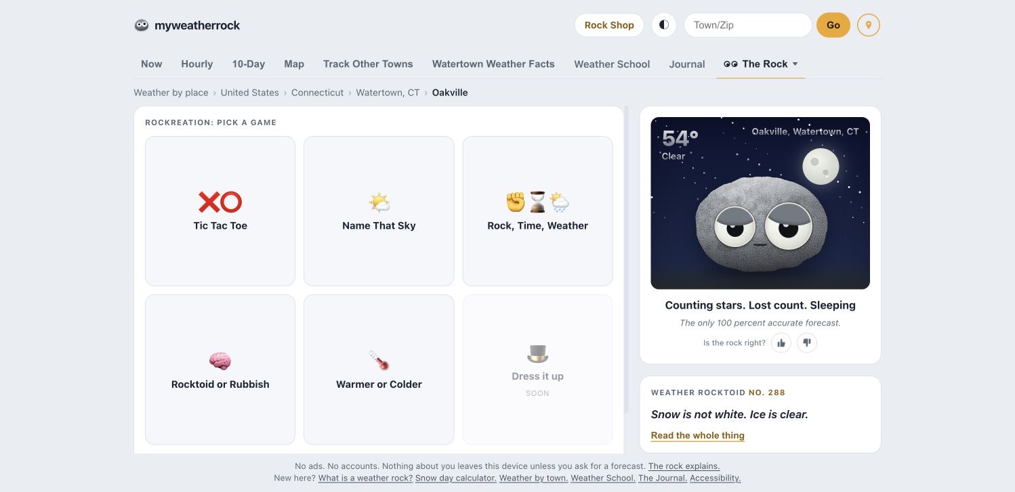Select Track Other Towns tab
Image resolution: width=1015 pixels, height=492 pixels.
click(x=368, y=64)
